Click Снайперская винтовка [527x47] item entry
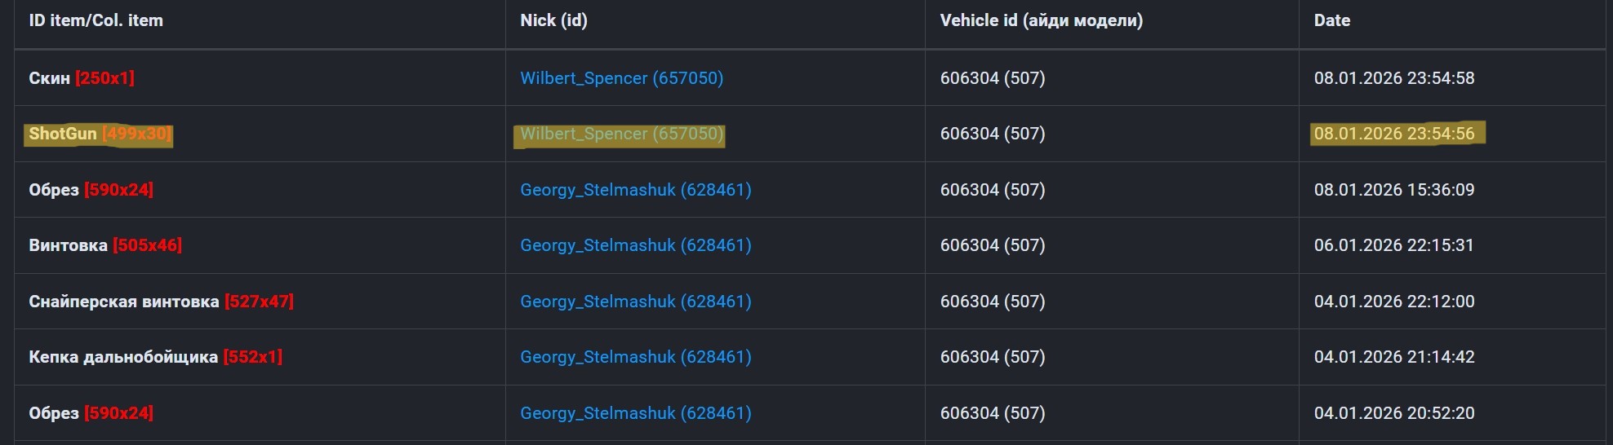The image size is (1613, 445). 161,302
